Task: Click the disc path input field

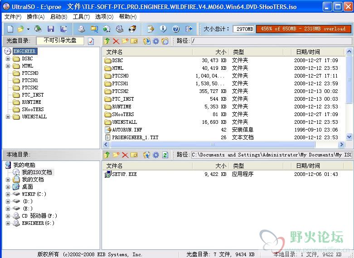Action: [272, 41]
